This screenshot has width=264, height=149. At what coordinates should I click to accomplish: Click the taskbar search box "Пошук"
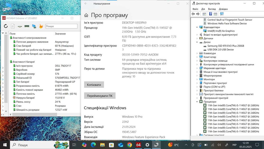coord(40,145)
